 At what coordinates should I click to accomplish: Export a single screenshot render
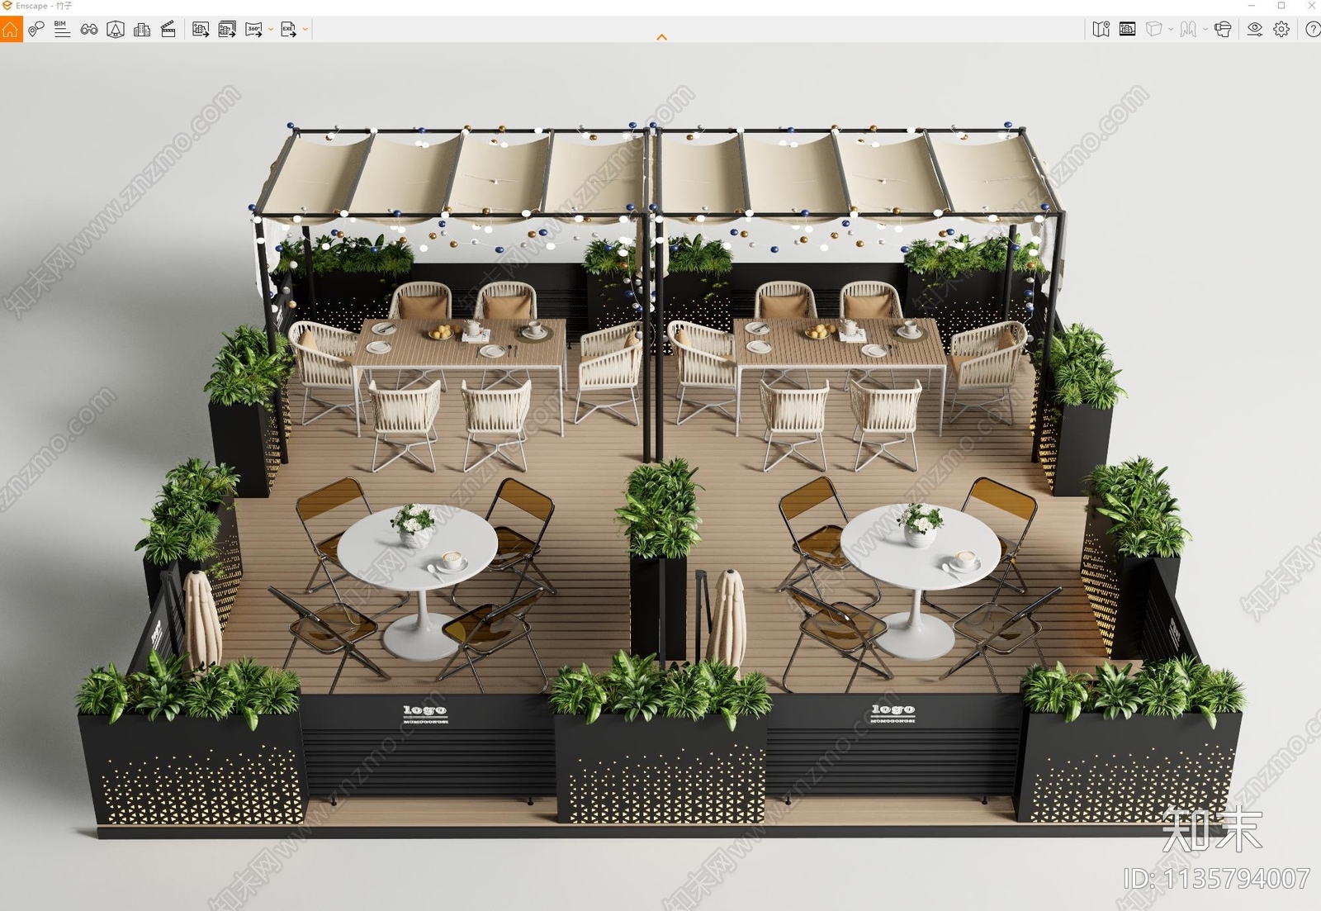[201, 30]
